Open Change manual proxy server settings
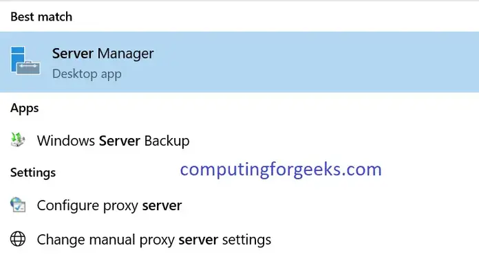This screenshot has height=259, width=479. [x=154, y=240]
